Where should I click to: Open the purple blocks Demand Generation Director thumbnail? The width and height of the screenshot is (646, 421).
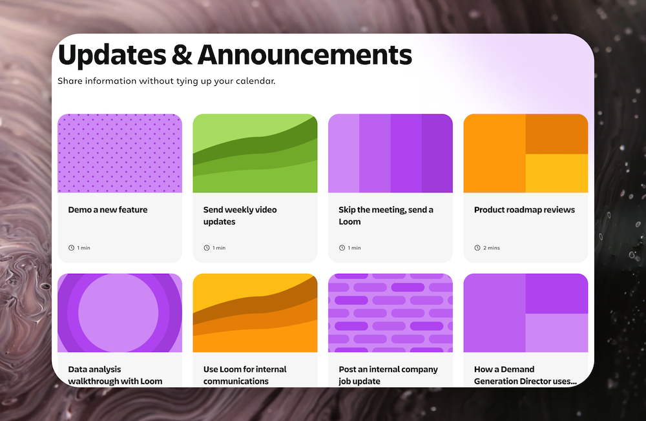pyautogui.click(x=525, y=313)
